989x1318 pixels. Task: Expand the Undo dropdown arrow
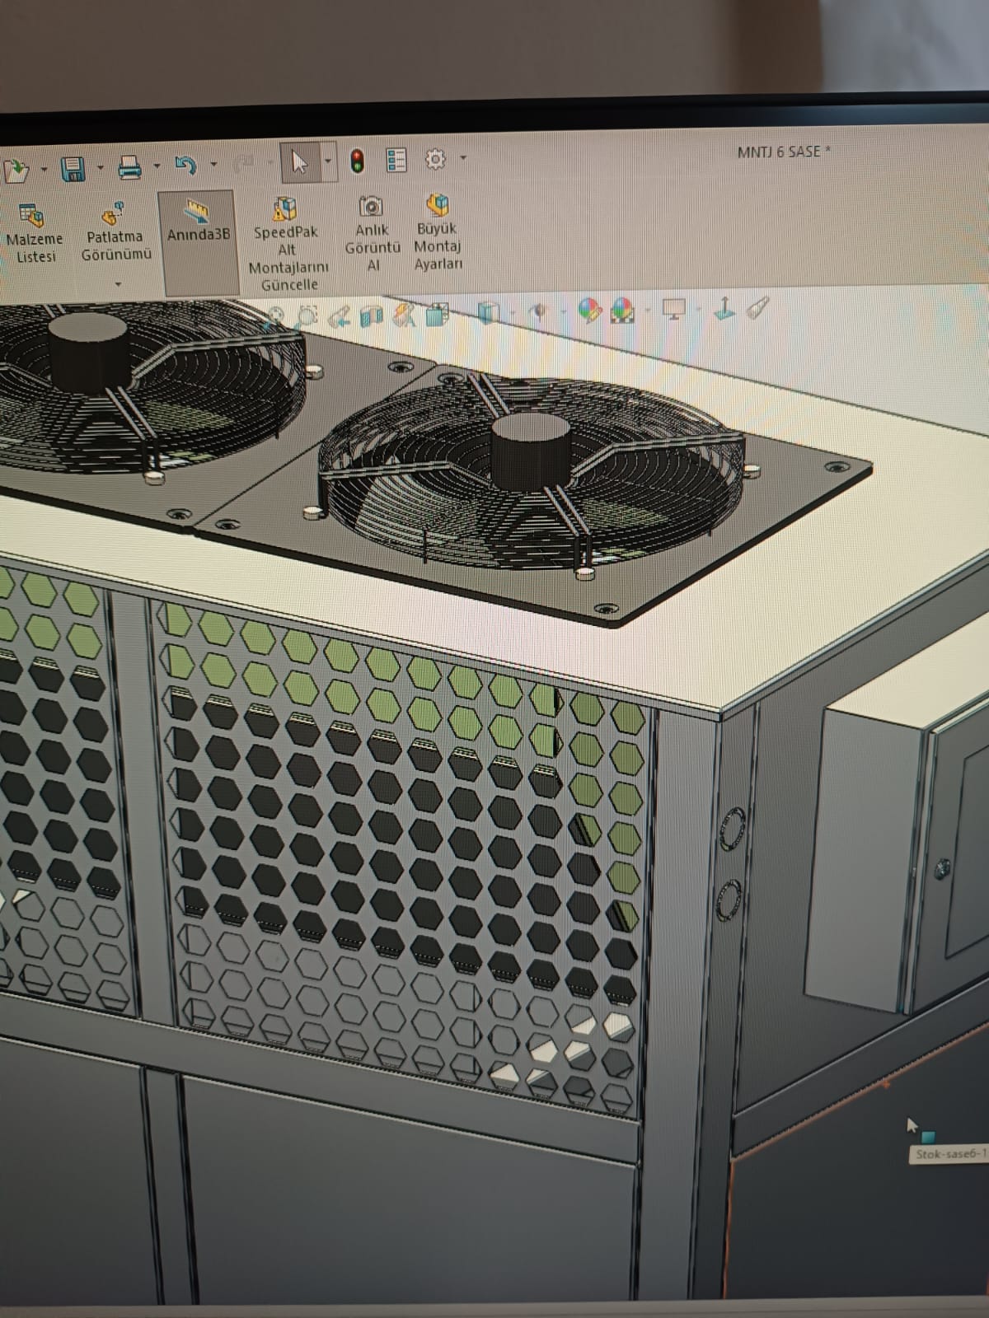[x=213, y=165]
